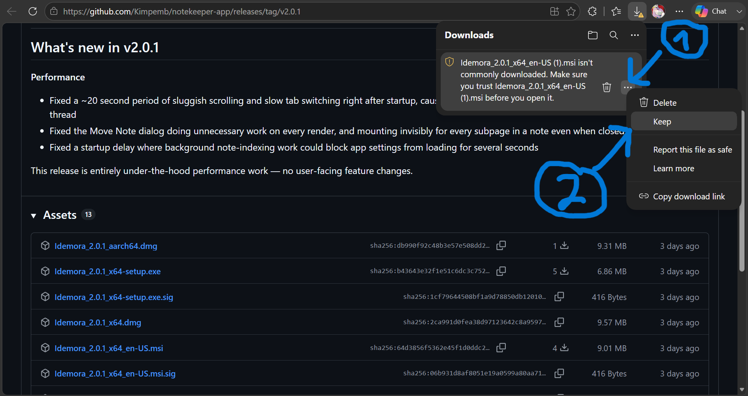The width and height of the screenshot is (748, 396).
Task: Choose Report this file as safe
Action: pyautogui.click(x=684, y=149)
